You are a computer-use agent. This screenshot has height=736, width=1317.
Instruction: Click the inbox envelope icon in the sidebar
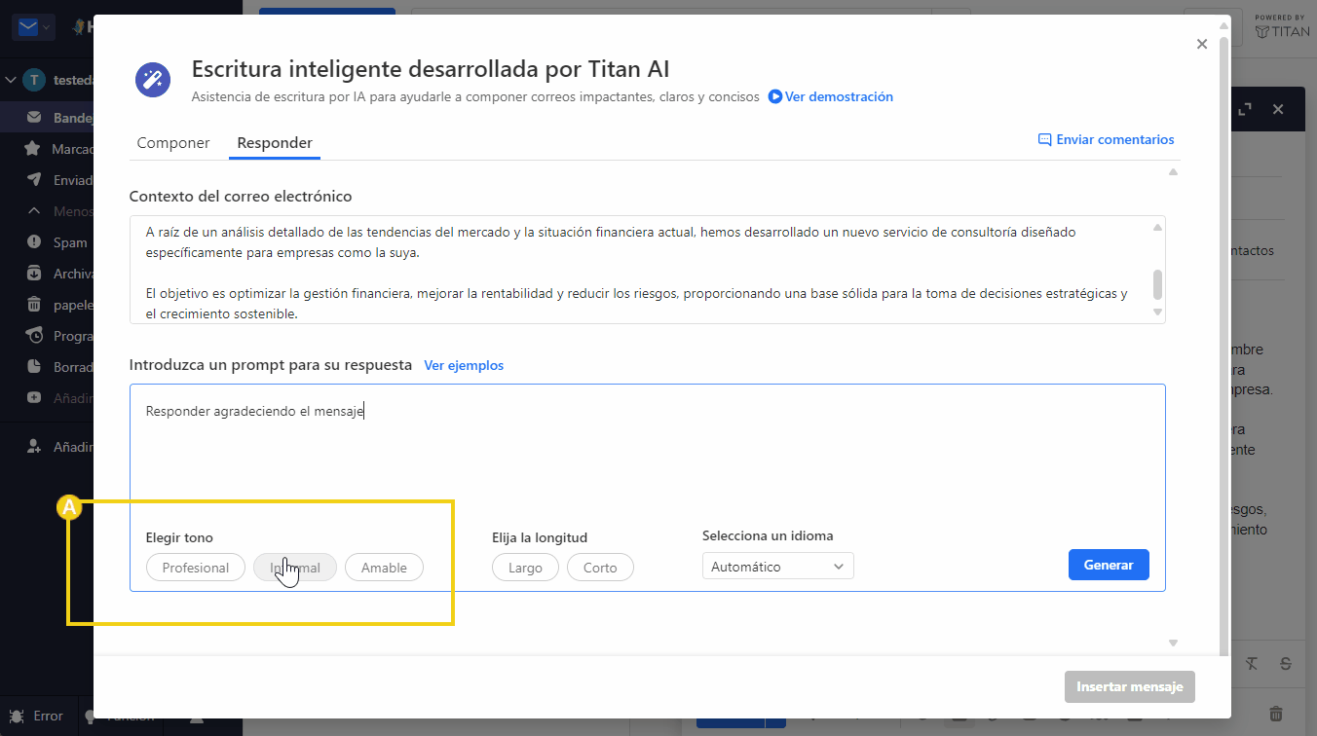point(34,118)
